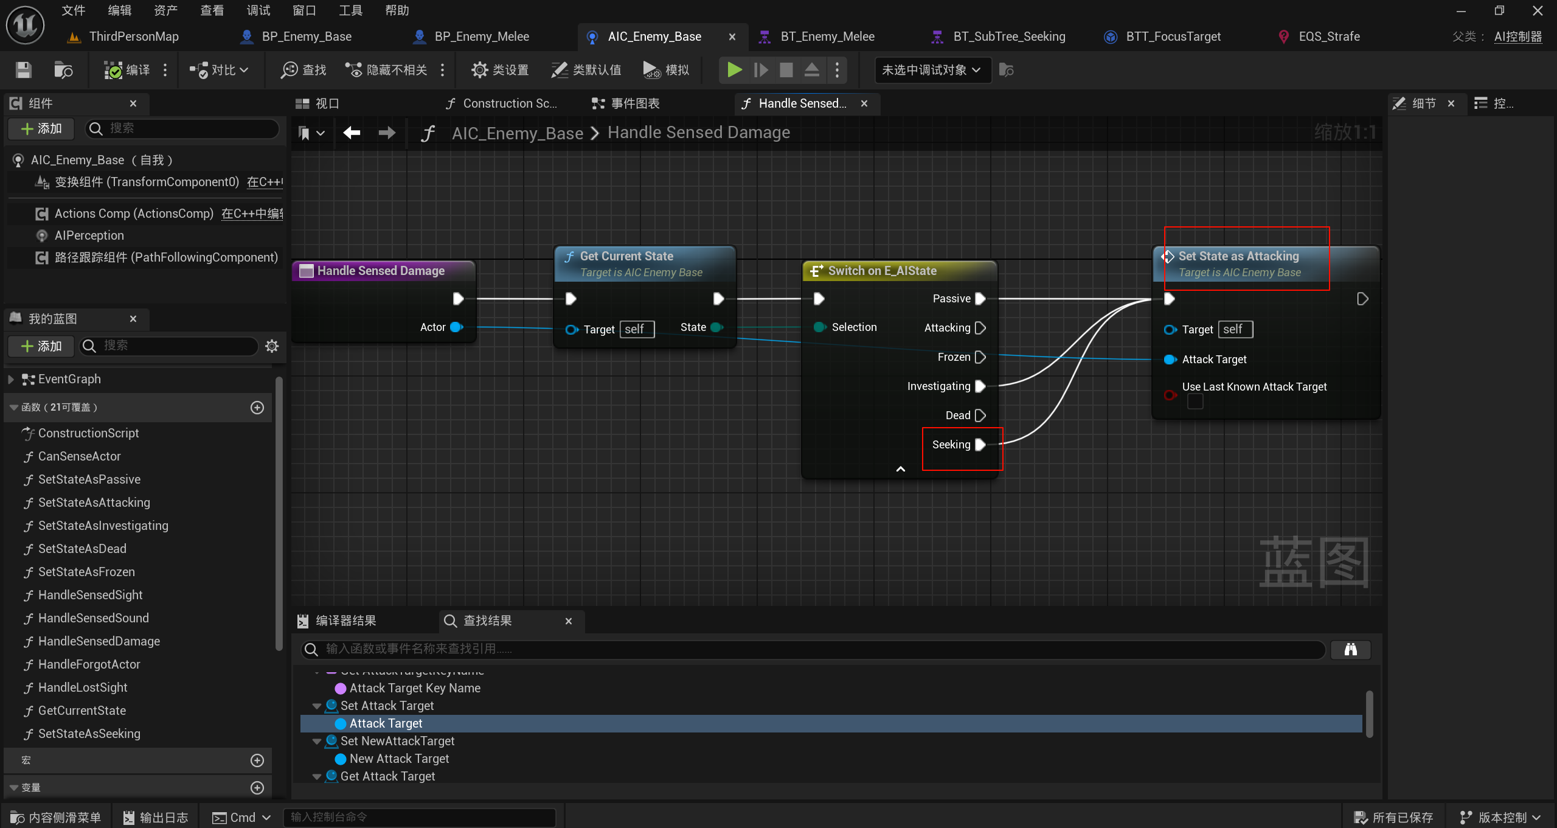Expand the EventGraph tree item
This screenshot has width=1557, height=828.
(x=11, y=379)
